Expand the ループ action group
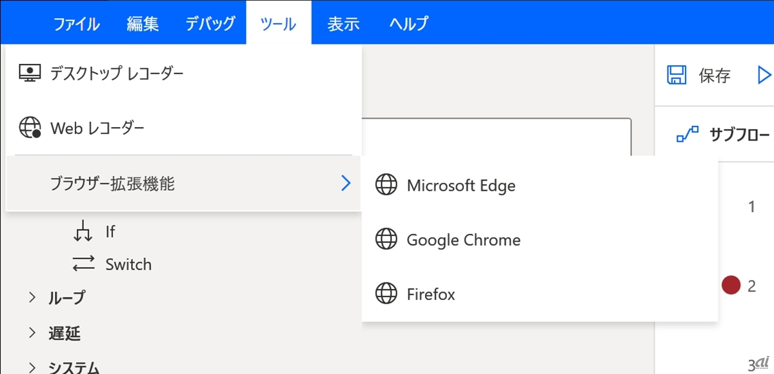The image size is (774, 374). (x=32, y=297)
